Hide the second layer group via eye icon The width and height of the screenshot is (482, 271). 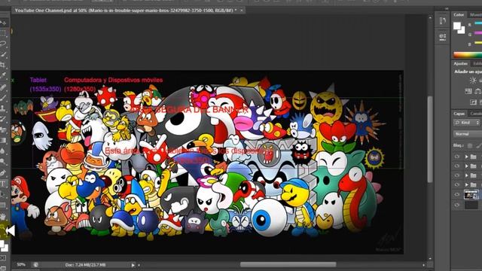457,166
